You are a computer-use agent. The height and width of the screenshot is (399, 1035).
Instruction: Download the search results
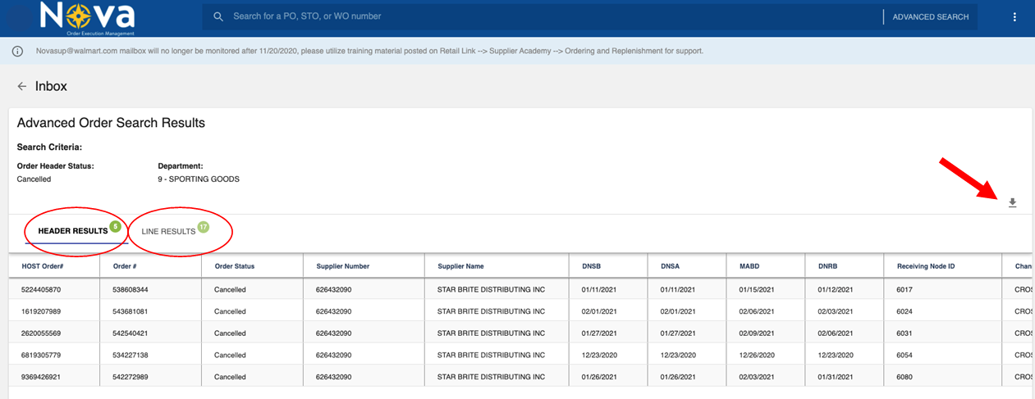pos(1012,203)
